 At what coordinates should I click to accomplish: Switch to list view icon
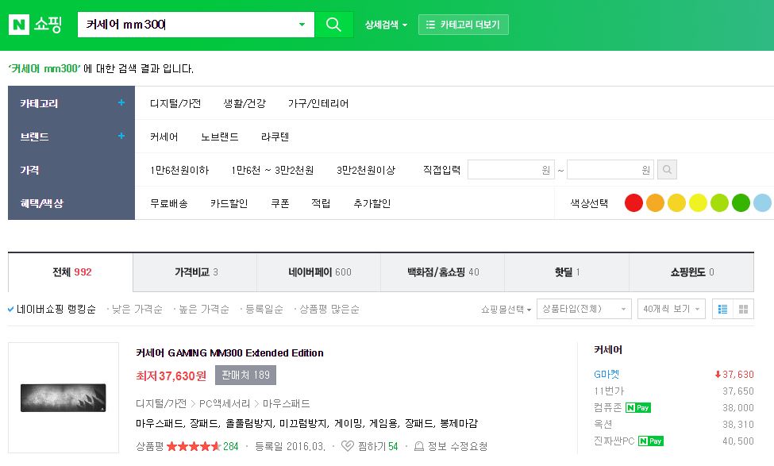722,309
